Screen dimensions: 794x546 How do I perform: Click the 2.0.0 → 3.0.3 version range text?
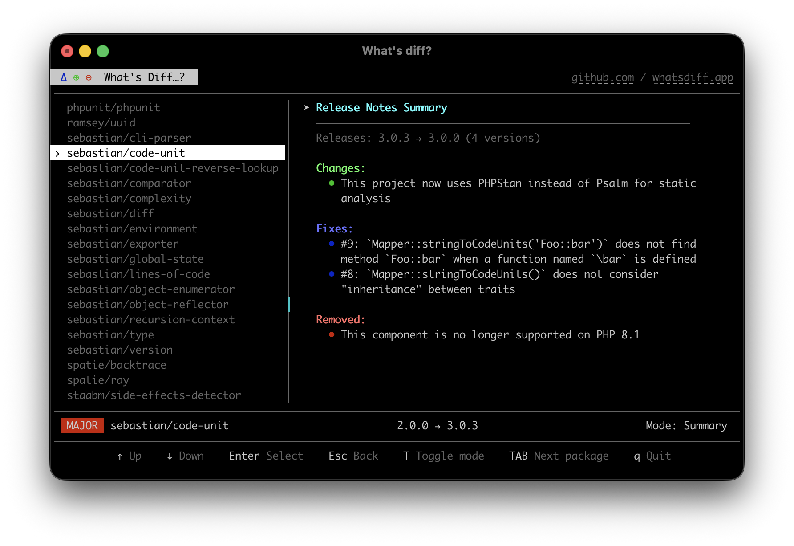438,425
